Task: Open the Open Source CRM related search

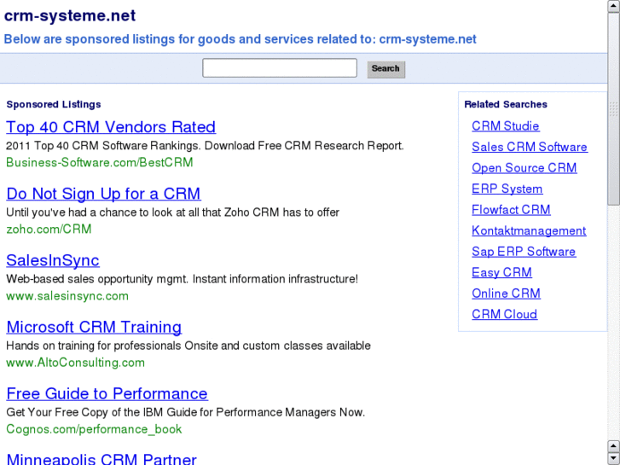Action: point(524,168)
